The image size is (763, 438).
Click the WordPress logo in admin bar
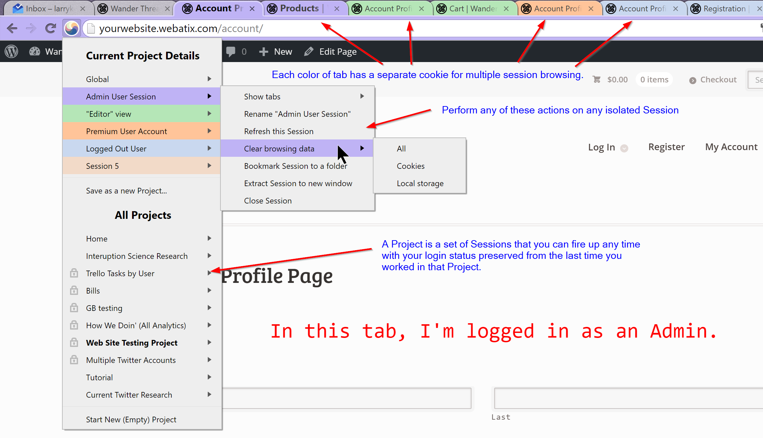click(11, 51)
